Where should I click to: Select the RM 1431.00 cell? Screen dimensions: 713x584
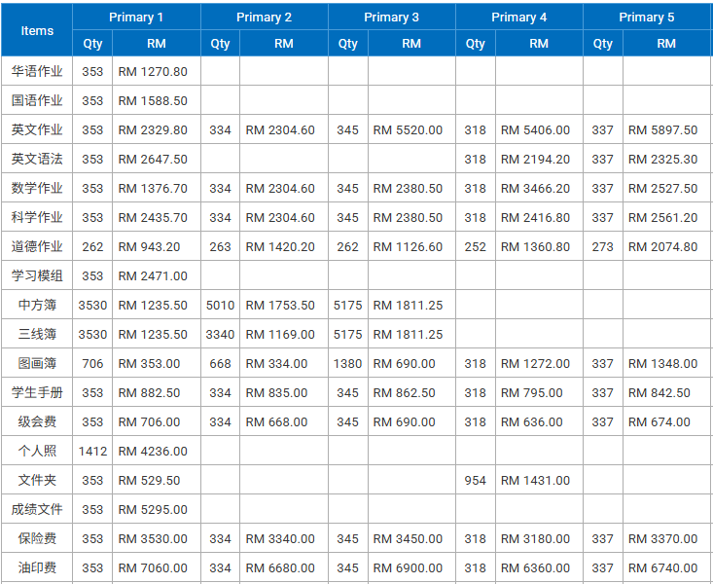pos(539,479)
